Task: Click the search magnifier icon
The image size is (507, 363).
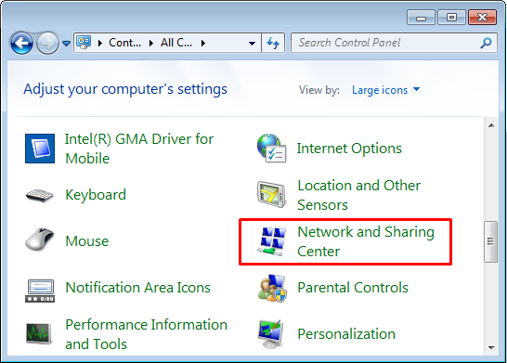Action: click(486, 43)
